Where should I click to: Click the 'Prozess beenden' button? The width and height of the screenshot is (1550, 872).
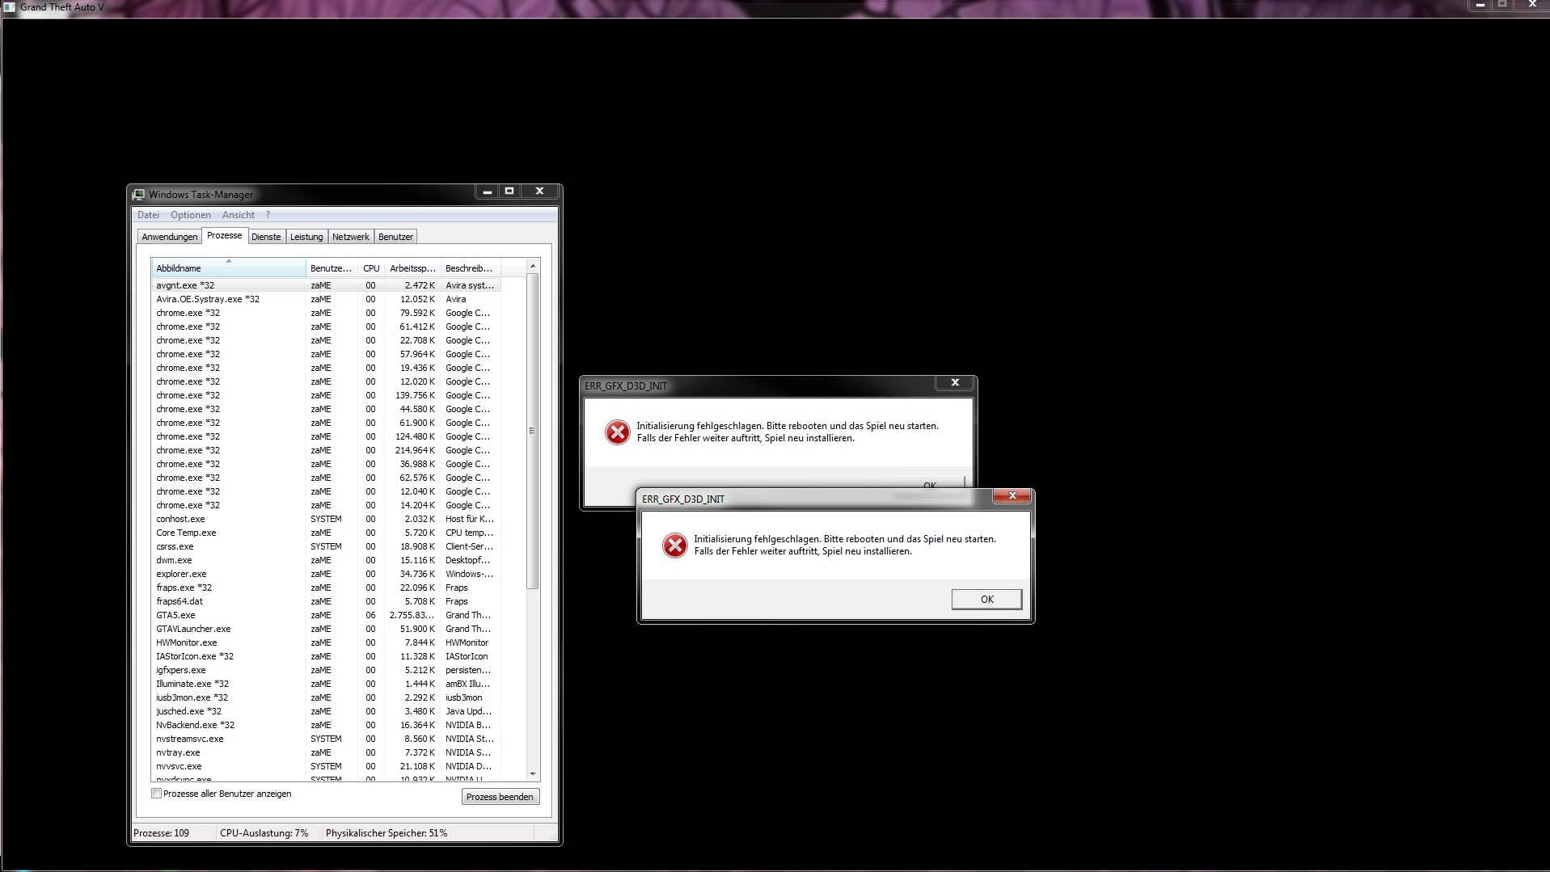point(500,797)
